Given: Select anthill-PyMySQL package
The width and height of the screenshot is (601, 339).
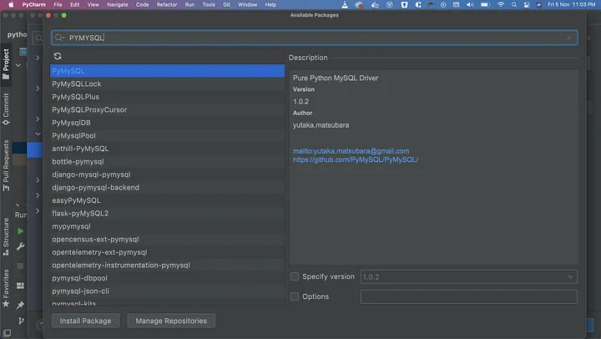Looking at the screenshot, I should click(x=167, y=149).
